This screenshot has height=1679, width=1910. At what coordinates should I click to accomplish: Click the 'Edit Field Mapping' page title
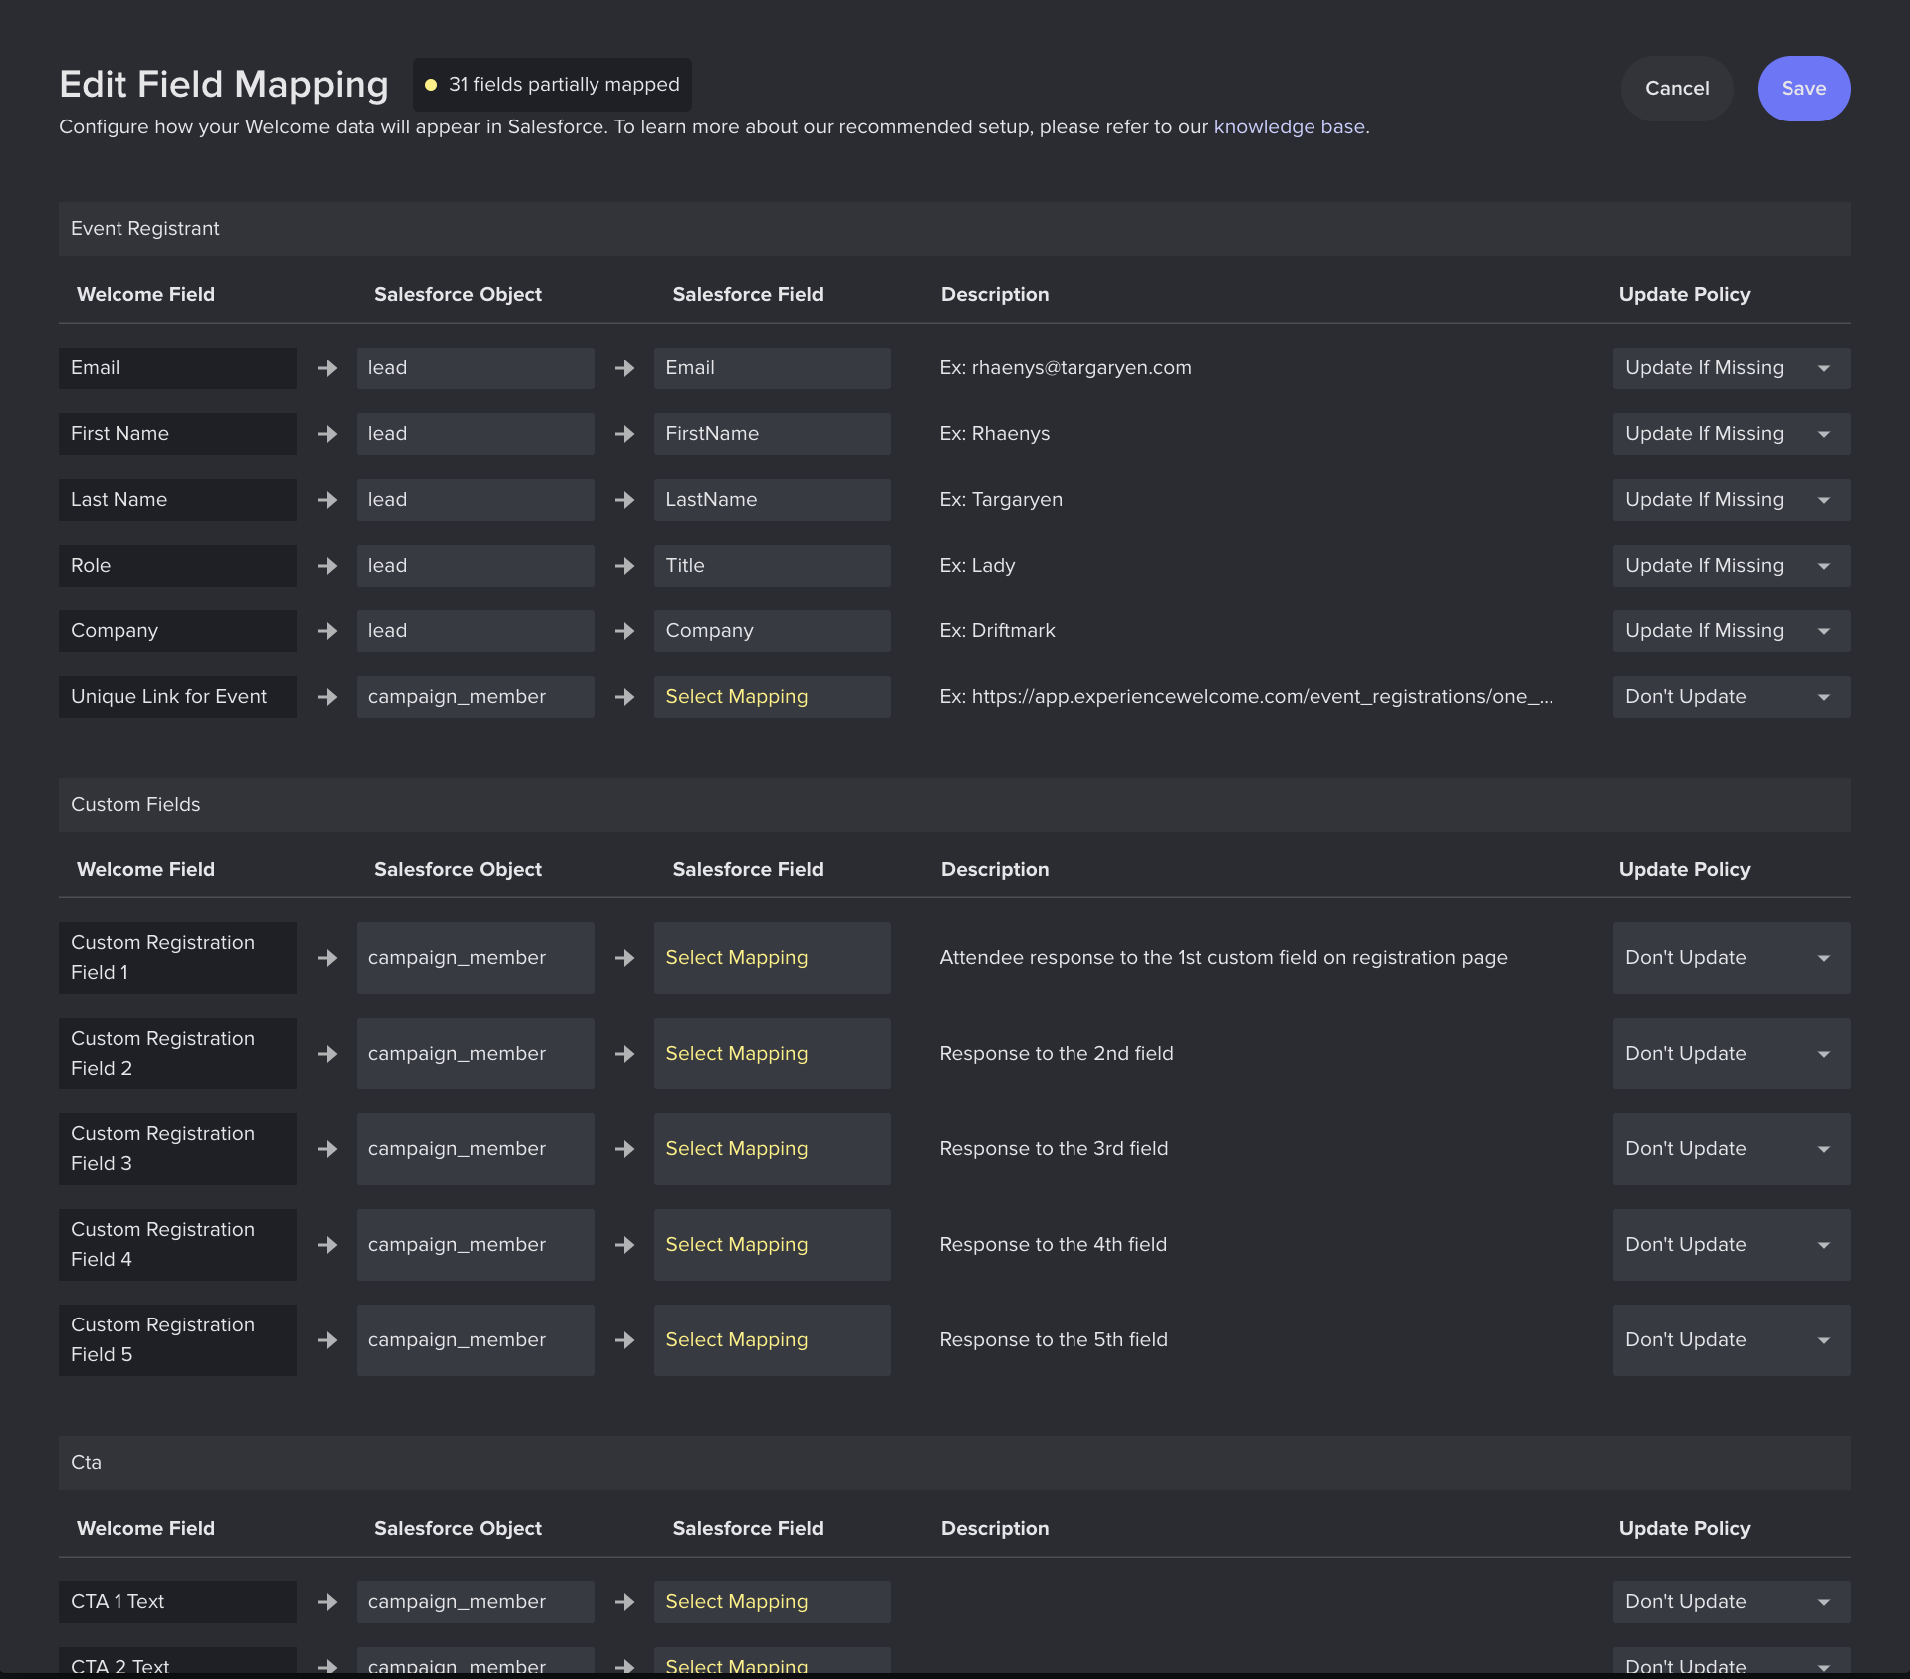[224, 85]
